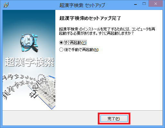Select the すぐ再起動(Y) radio circle
Image resolution: width=165 pixels, height=128 pixels.
[61, 43]
